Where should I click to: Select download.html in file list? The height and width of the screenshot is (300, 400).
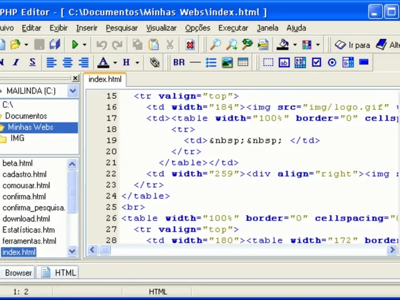(26, 219)
